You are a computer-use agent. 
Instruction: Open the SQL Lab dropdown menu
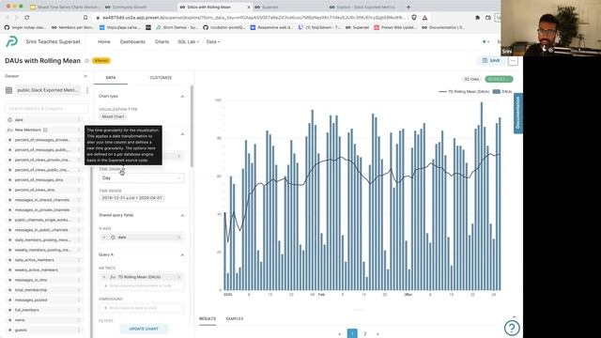click(x=188, y=41)
